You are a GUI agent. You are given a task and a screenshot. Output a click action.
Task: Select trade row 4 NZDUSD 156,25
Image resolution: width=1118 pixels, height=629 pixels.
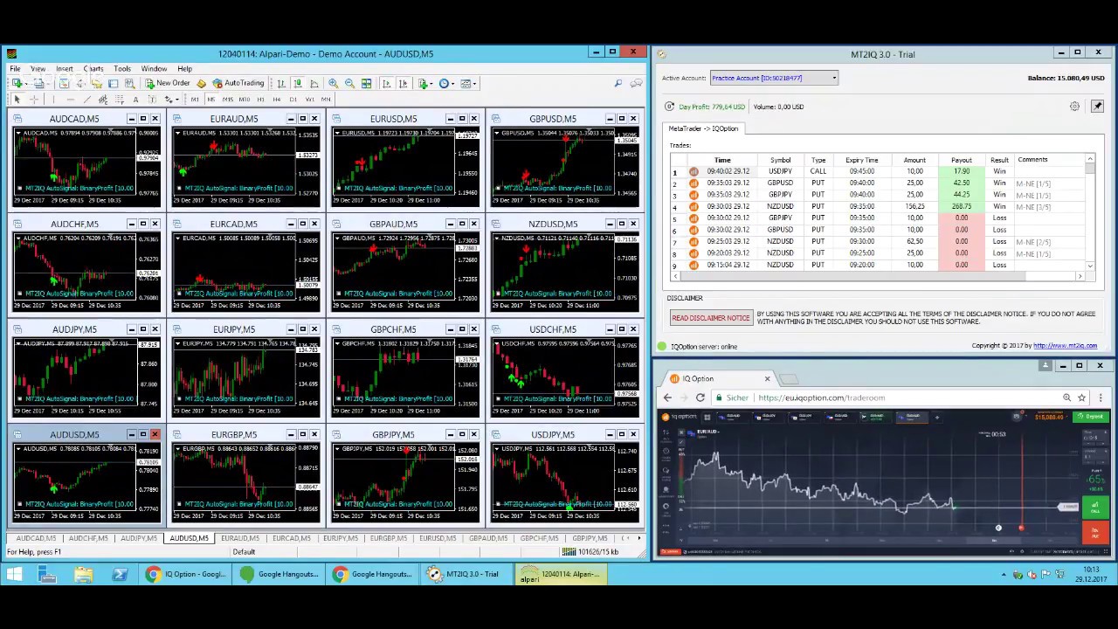[x=878, y=206]
